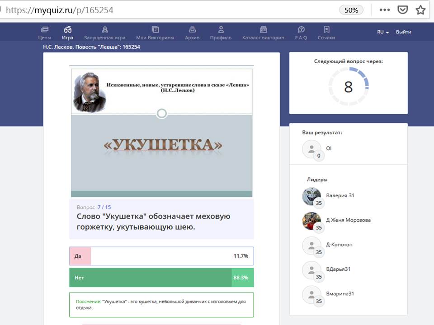Click the Ссылки bookmark icon

point(326,30)
